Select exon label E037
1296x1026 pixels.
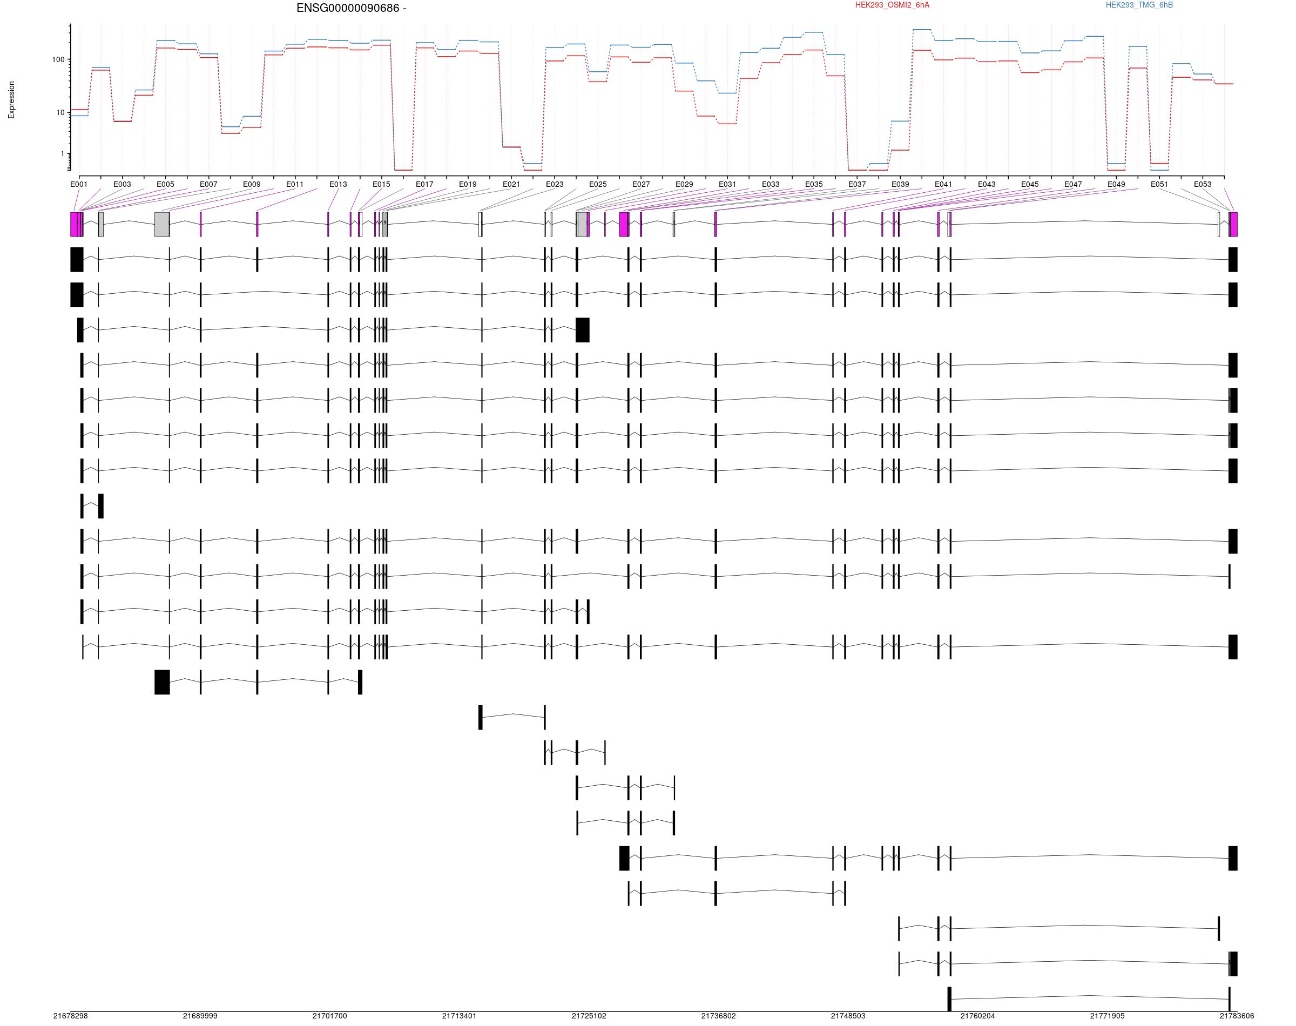pyautogui.click(x=857, y=185)
